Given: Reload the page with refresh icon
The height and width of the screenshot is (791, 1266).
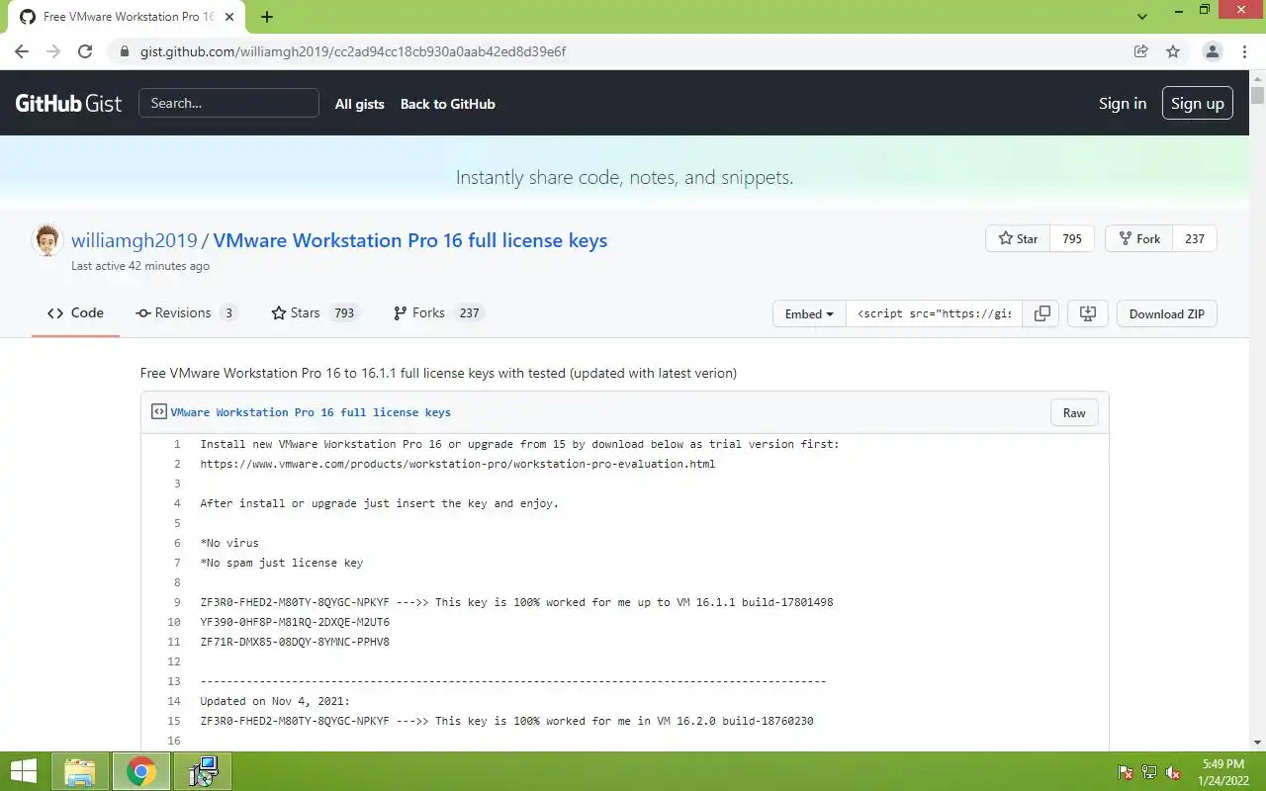Looking at the screenshot, I should click(85, 51).
